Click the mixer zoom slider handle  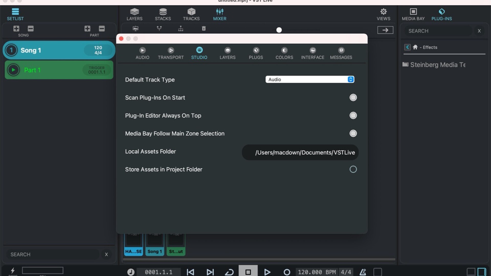point(279,30)
